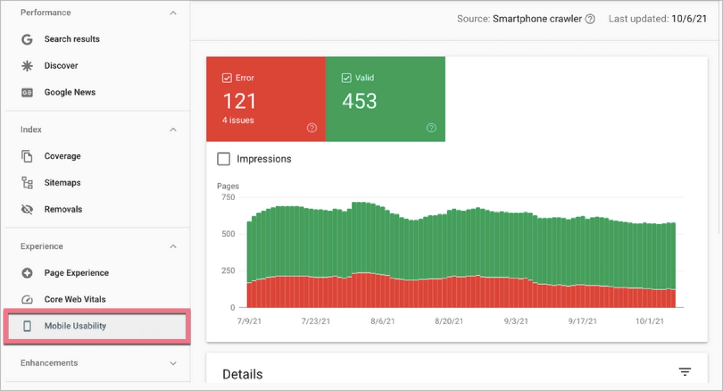The width and height of the screenshot is (723, 391).
Task: Click the Smartphone crawler help icon
Action: 592,19
